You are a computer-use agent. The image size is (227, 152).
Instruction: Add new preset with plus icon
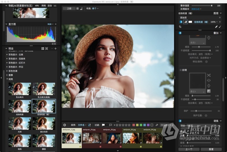point(55,49)
